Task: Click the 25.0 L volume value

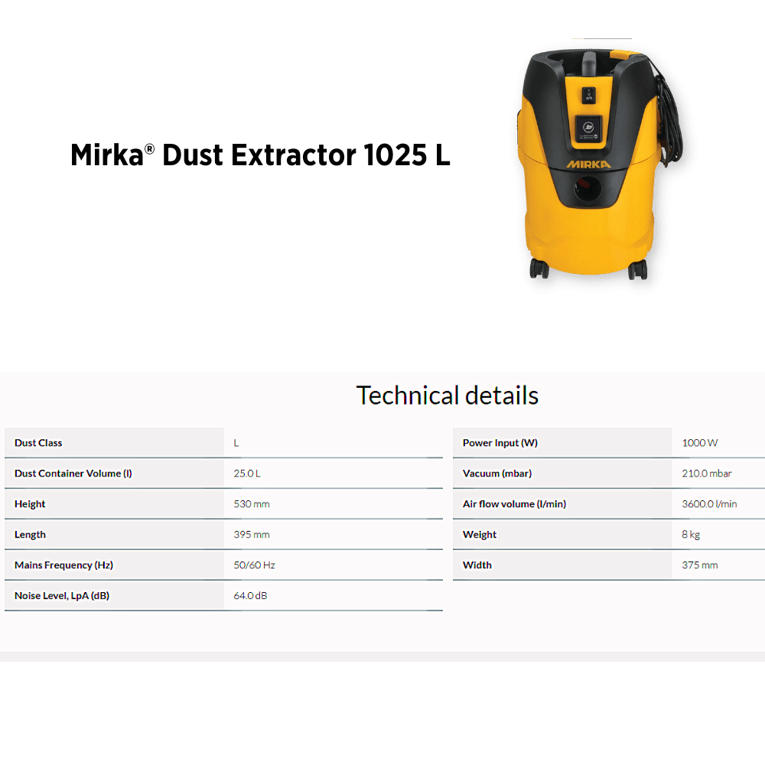Action: pyautogui.click(x=247, y=474)
